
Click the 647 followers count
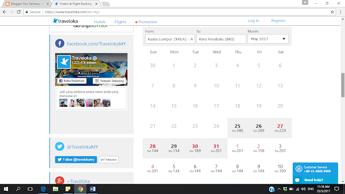pos(108,160)
